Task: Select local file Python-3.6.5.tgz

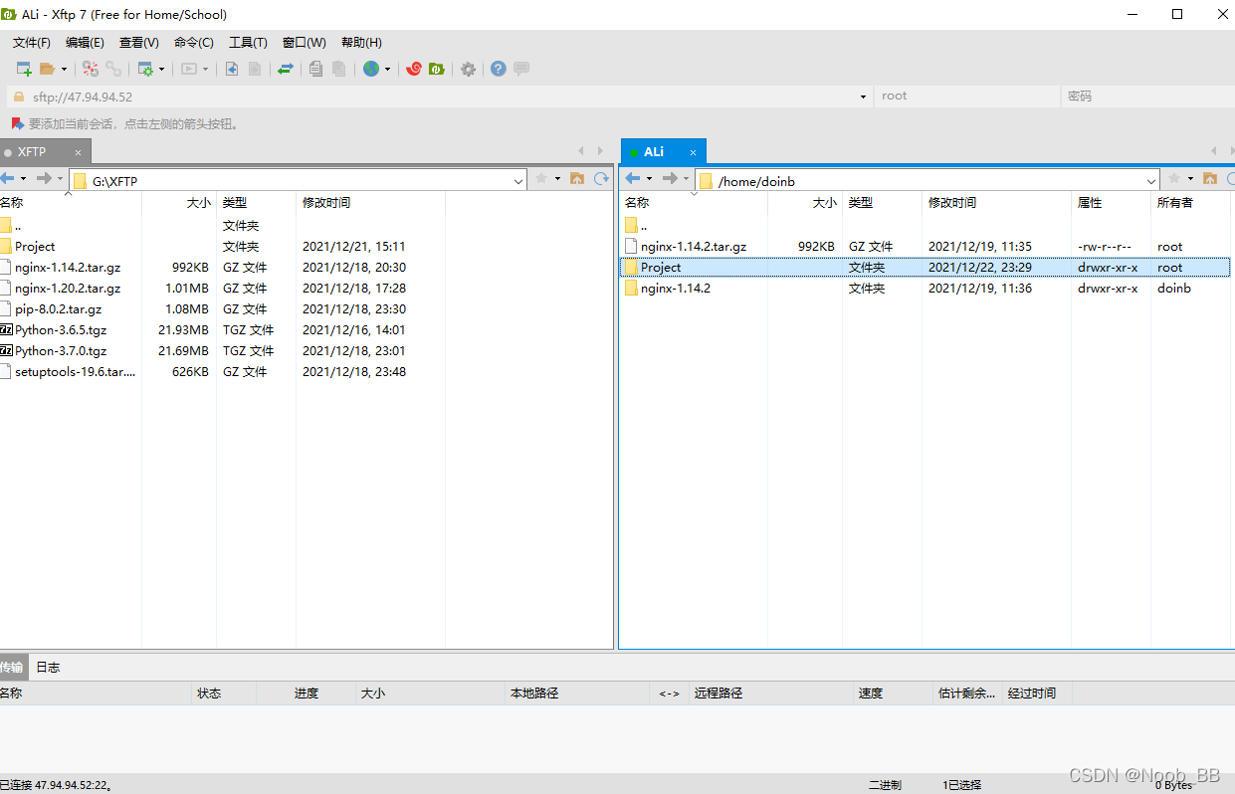Action: coord(61,330)
